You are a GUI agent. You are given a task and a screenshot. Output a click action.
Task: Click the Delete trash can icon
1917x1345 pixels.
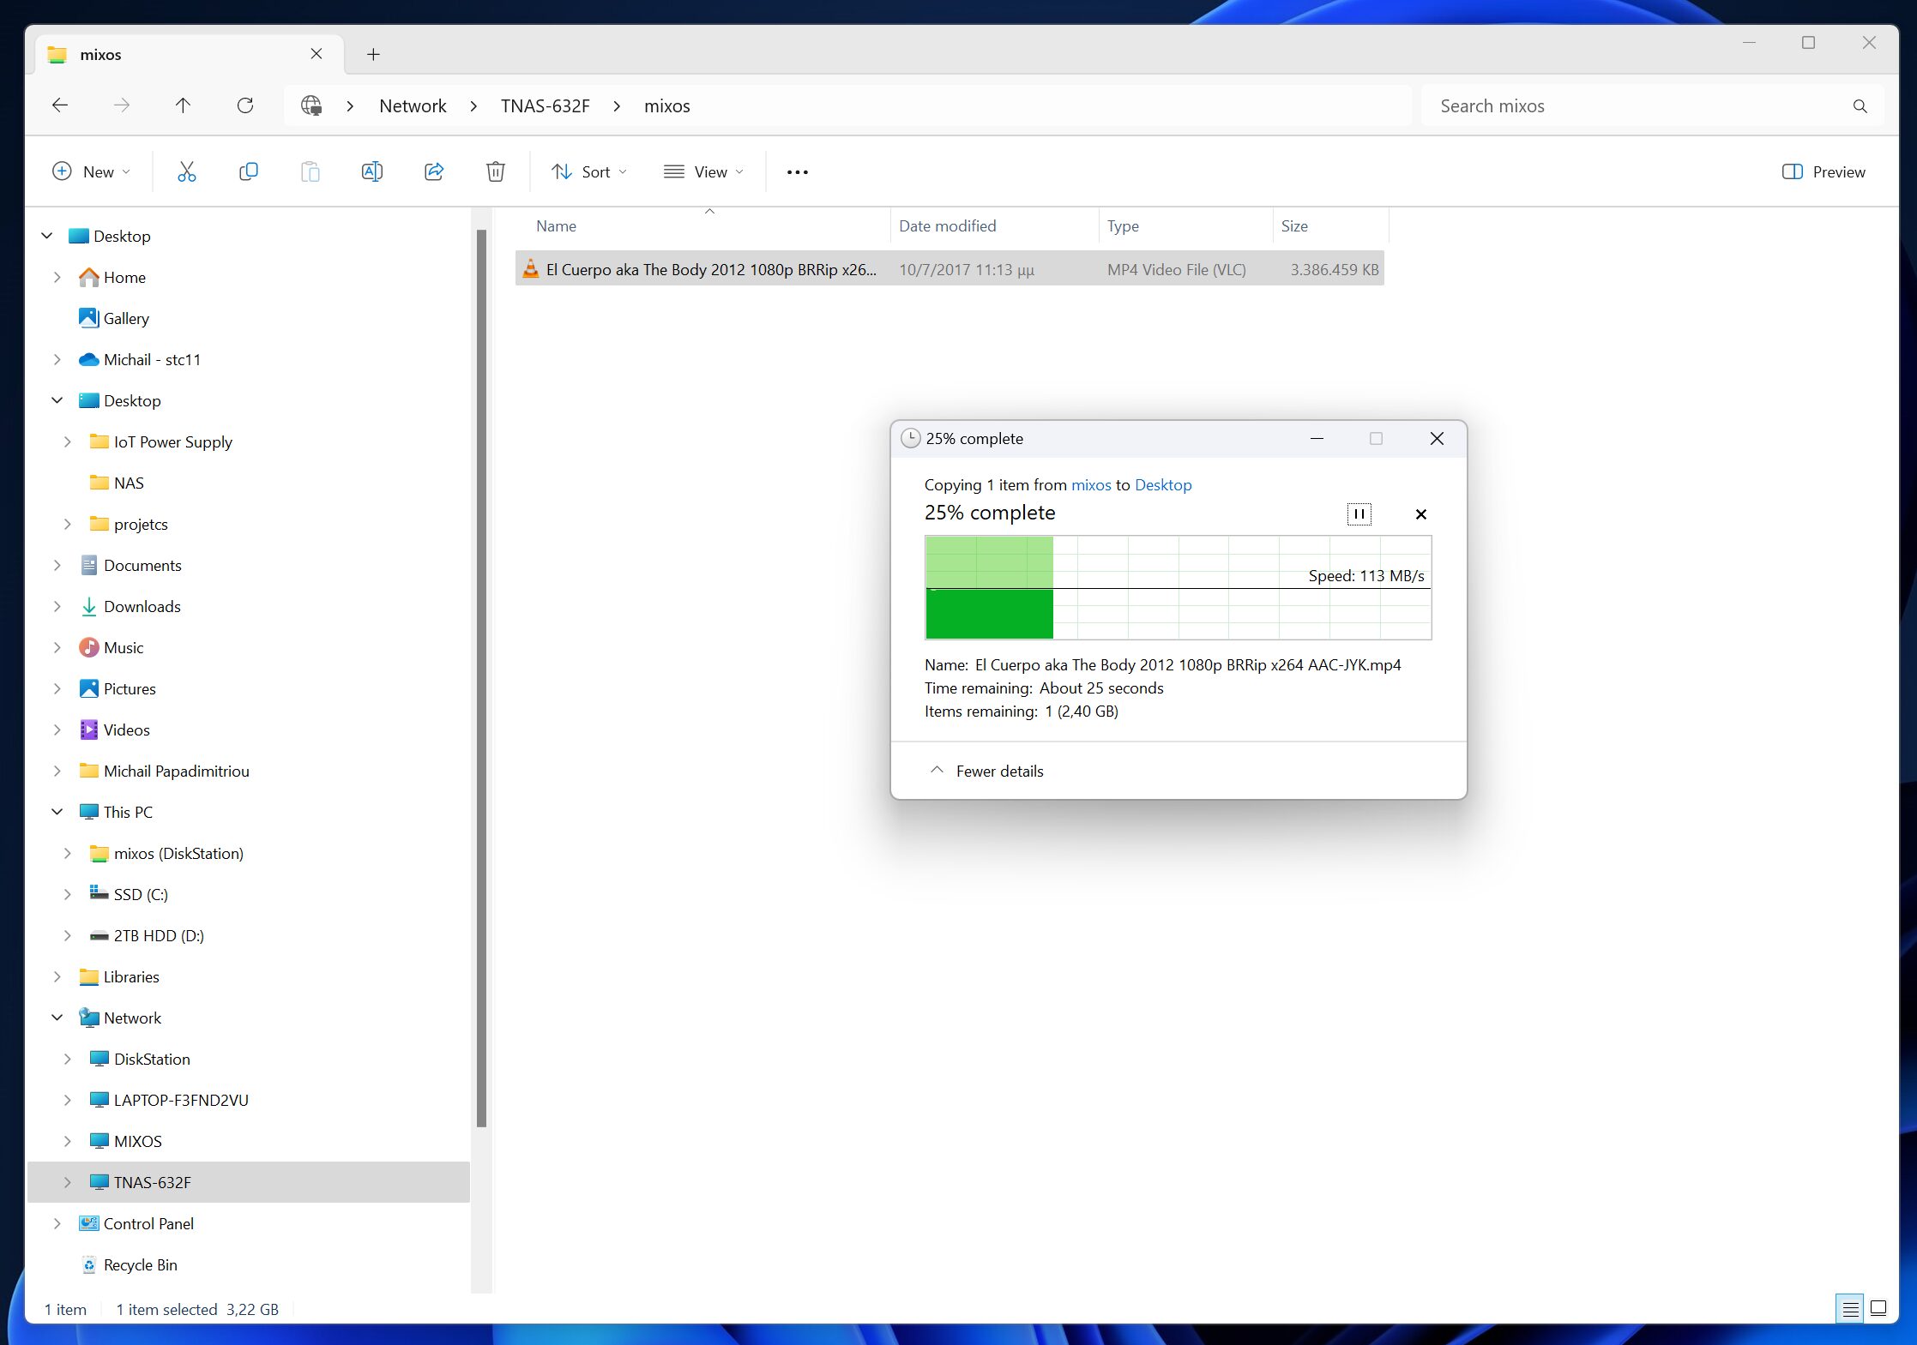tap(495, 171)
